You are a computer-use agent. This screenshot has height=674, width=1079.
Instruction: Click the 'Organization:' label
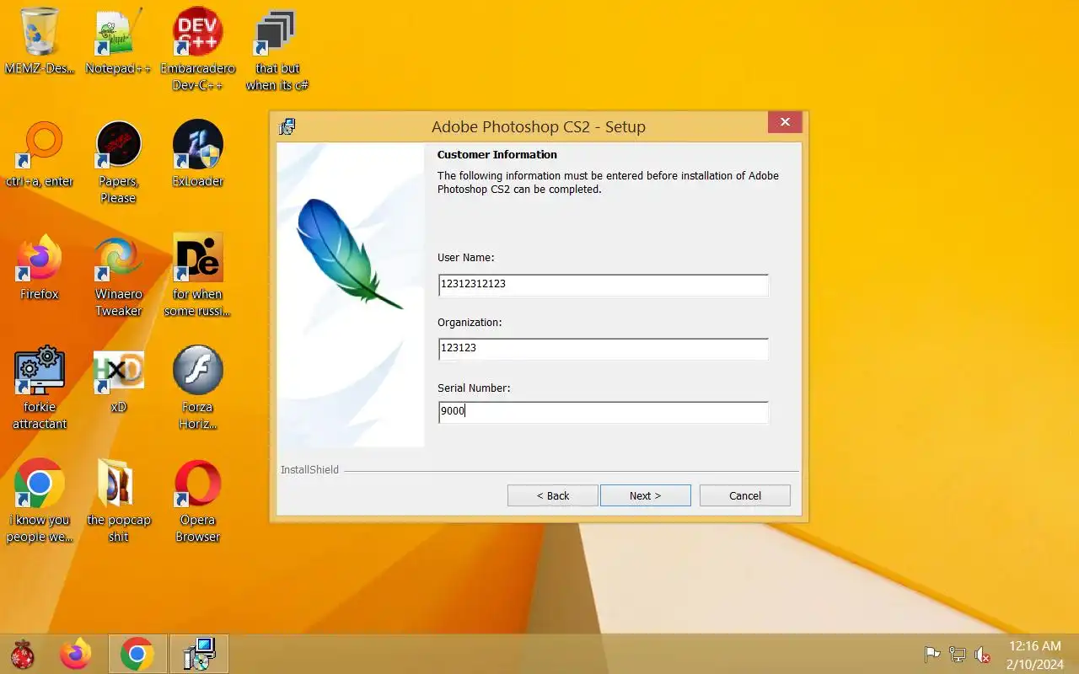[x=470, y=323]
